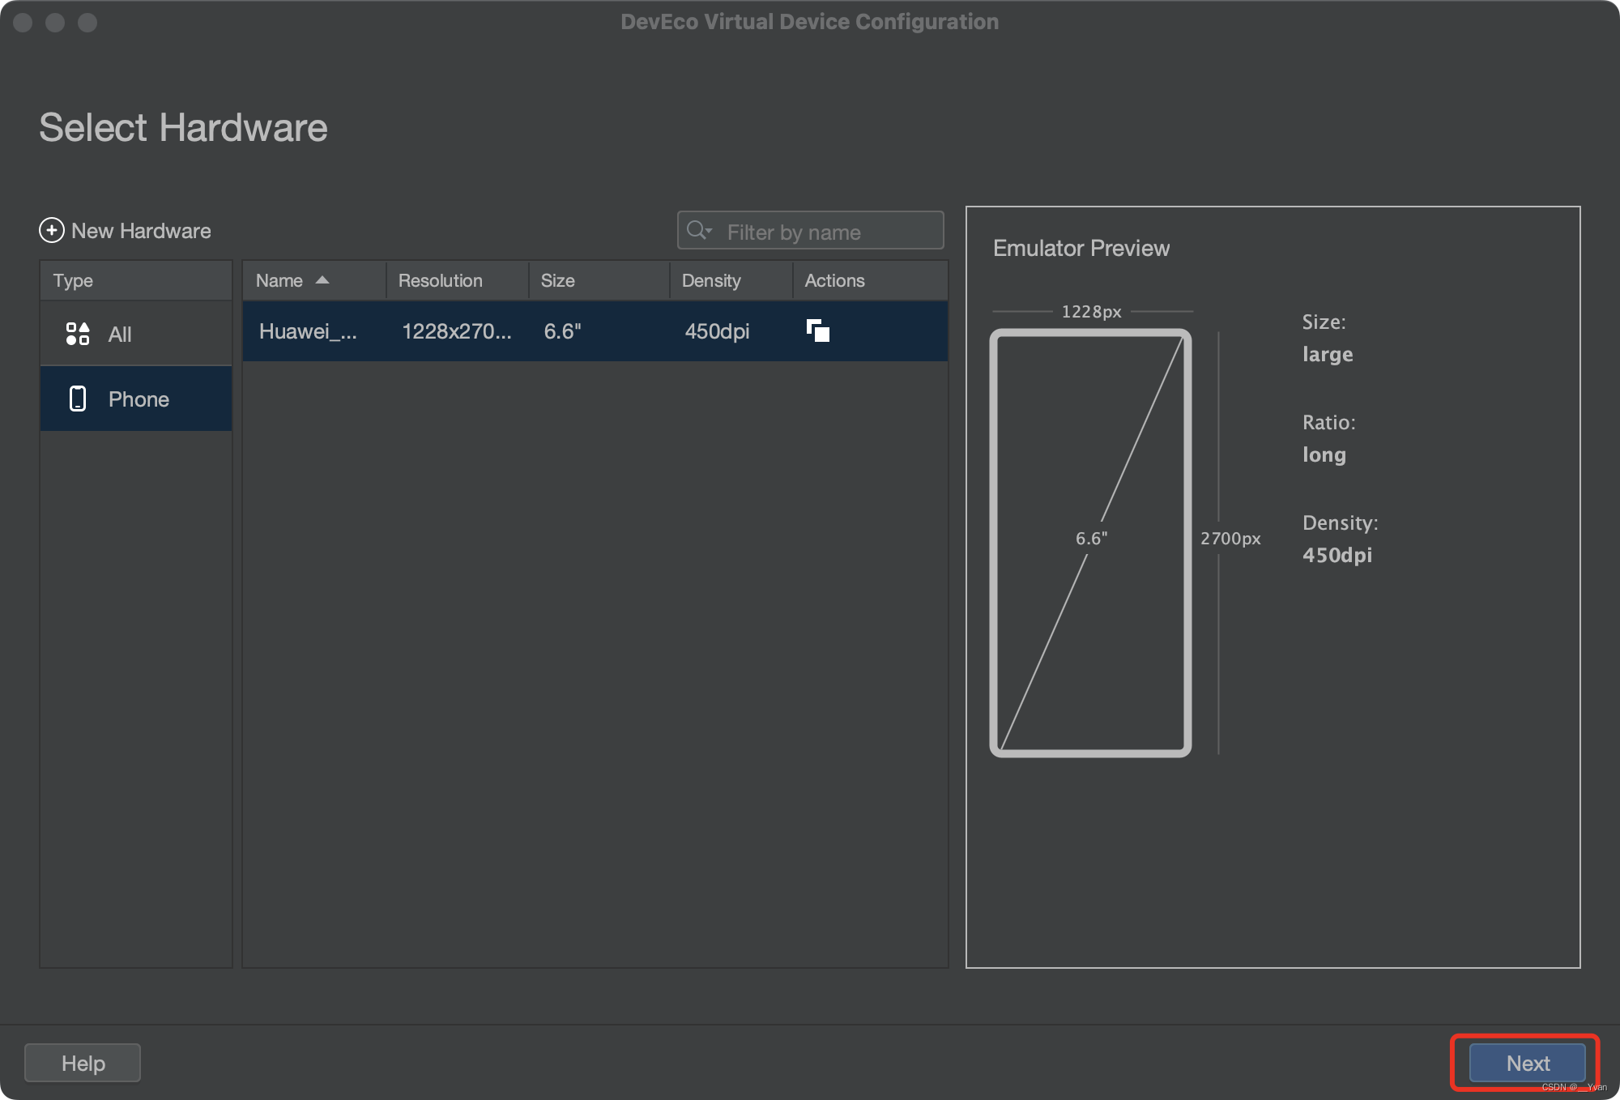Click the Next button
Screen dimensions: 1620x1100
1527,1063
